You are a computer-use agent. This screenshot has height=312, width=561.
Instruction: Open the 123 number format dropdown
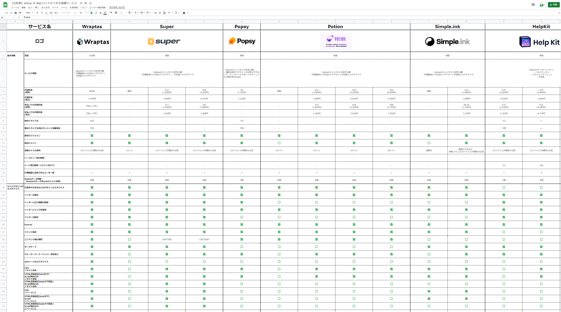click(x=56, y=13)
